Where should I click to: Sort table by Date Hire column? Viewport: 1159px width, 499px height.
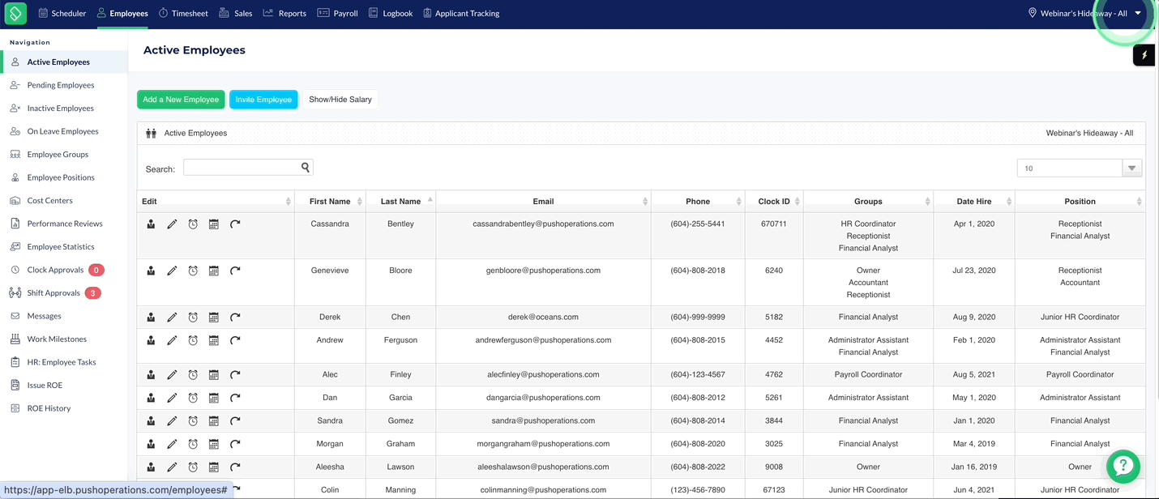click(973, 202)
